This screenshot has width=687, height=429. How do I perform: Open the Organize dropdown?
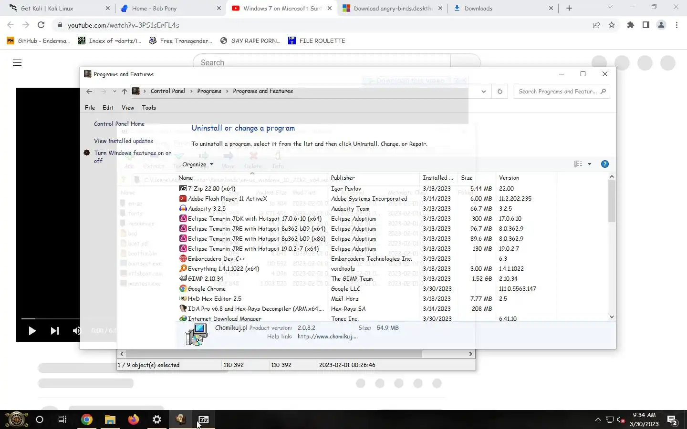(198, 164)
